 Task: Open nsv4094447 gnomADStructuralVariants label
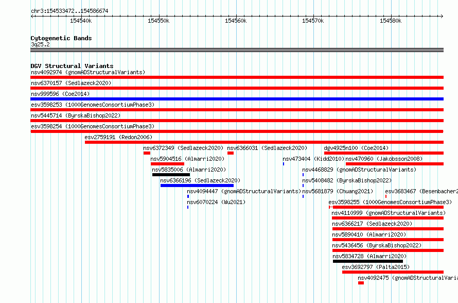(x=244, y=191)
